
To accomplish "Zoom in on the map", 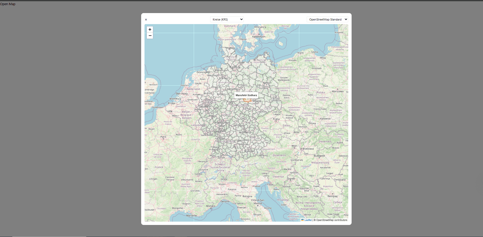I will coord(150,29).
